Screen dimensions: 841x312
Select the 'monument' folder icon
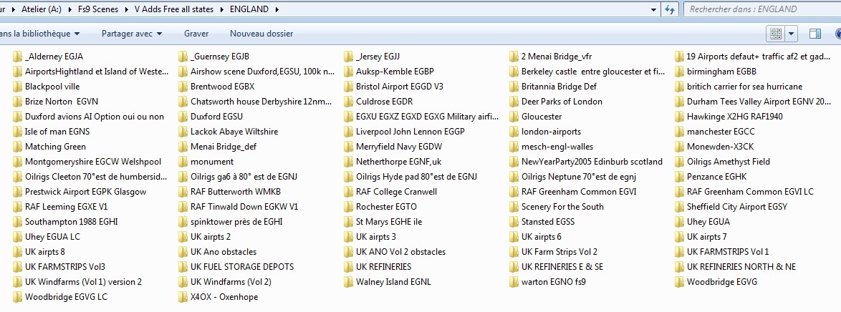click(x=183, y=161)
